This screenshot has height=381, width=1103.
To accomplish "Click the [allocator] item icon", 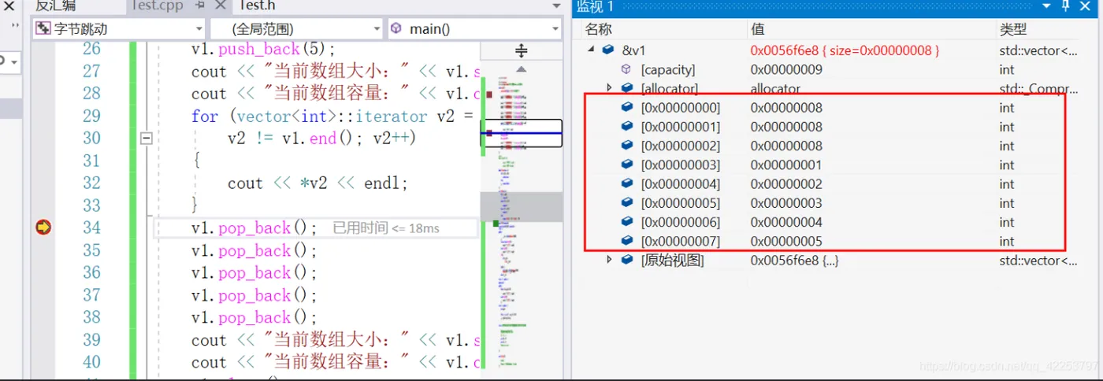I will tap(627, 88).
